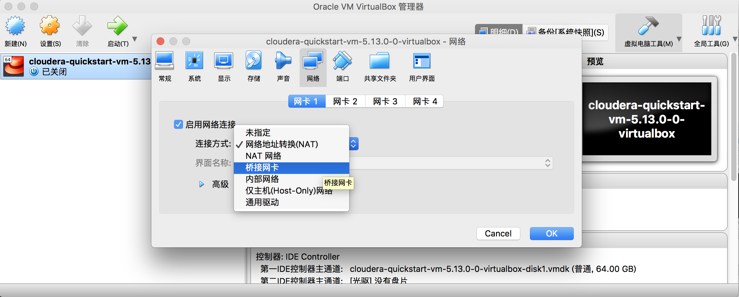Screen dimensions: 739x297
Task: Close the network settings dialog
Action: (160, 41)
